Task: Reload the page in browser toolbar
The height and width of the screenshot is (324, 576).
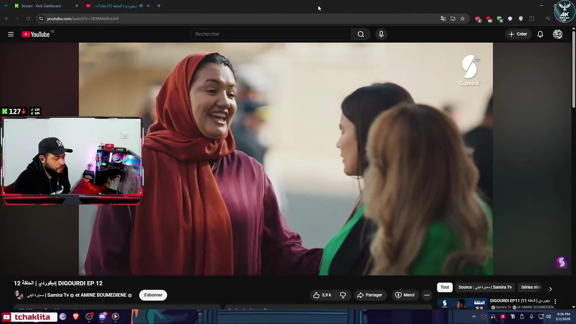Action: click(x=28, y=18)
